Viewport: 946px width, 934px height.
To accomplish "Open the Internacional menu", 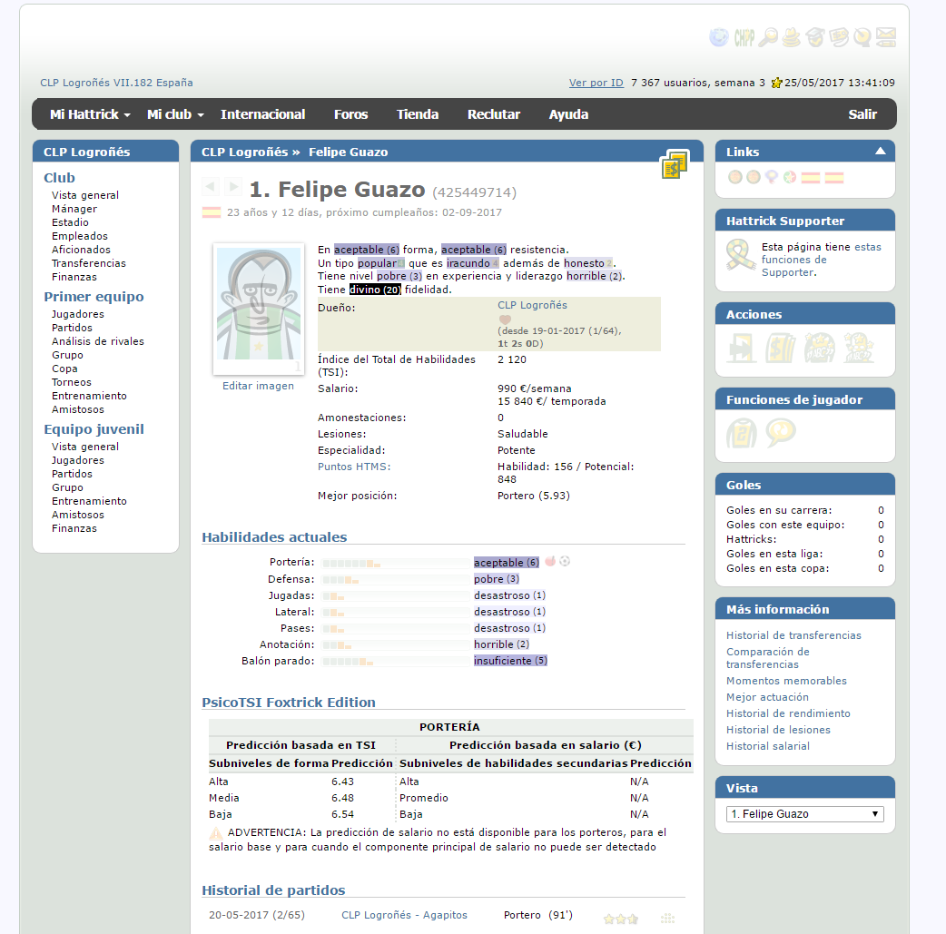I will [x=262, y=114].
